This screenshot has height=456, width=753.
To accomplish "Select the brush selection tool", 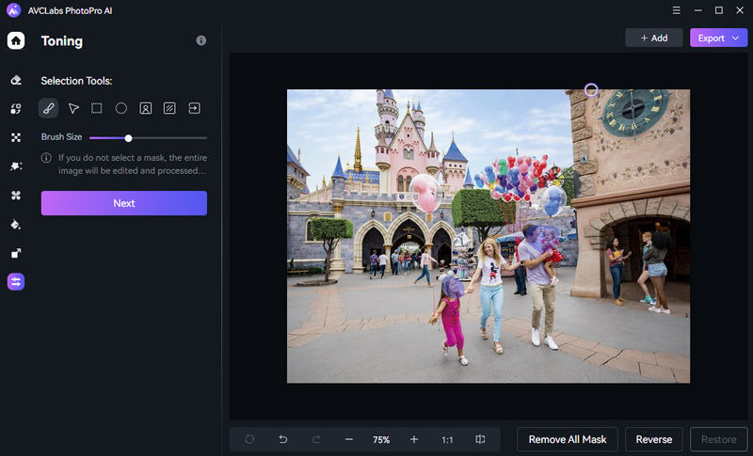I will tap(49, 108).
